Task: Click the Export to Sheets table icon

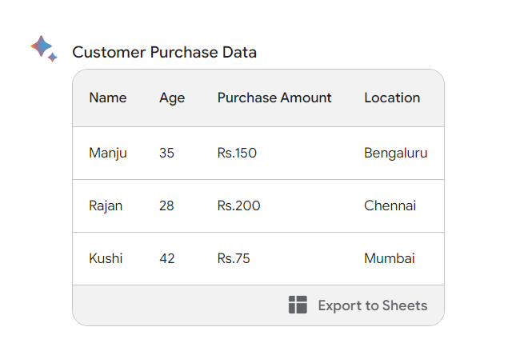Action: pyautogui.click(x=298, y=305)
